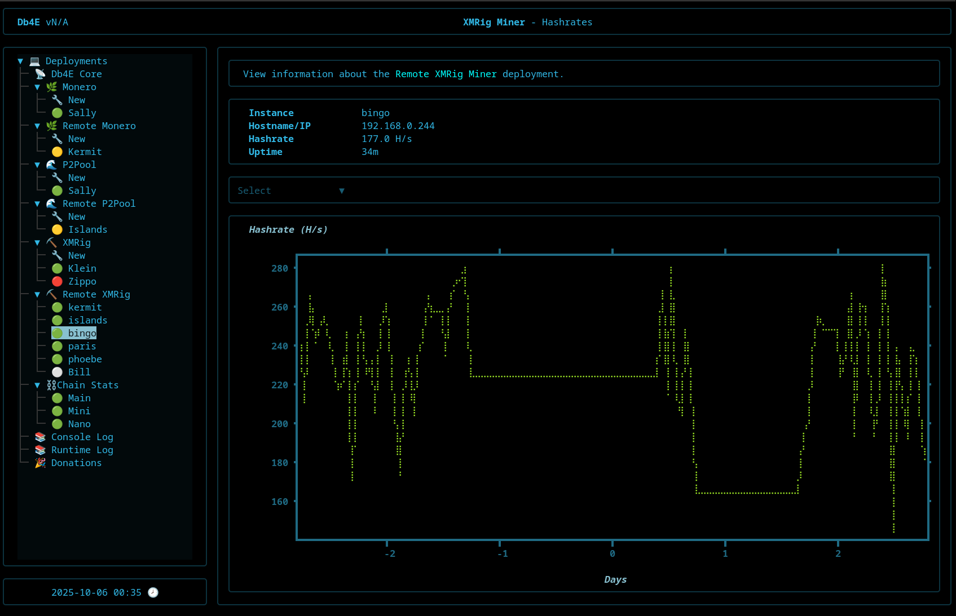Click the satellite icon beside Db4E Core

click(x=40, y=74)
